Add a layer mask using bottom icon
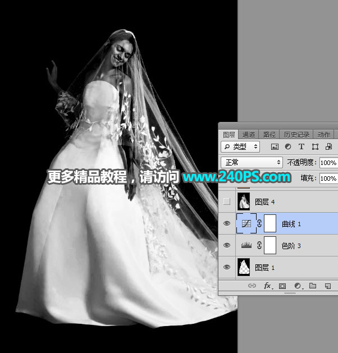 [x=282, y=286]
